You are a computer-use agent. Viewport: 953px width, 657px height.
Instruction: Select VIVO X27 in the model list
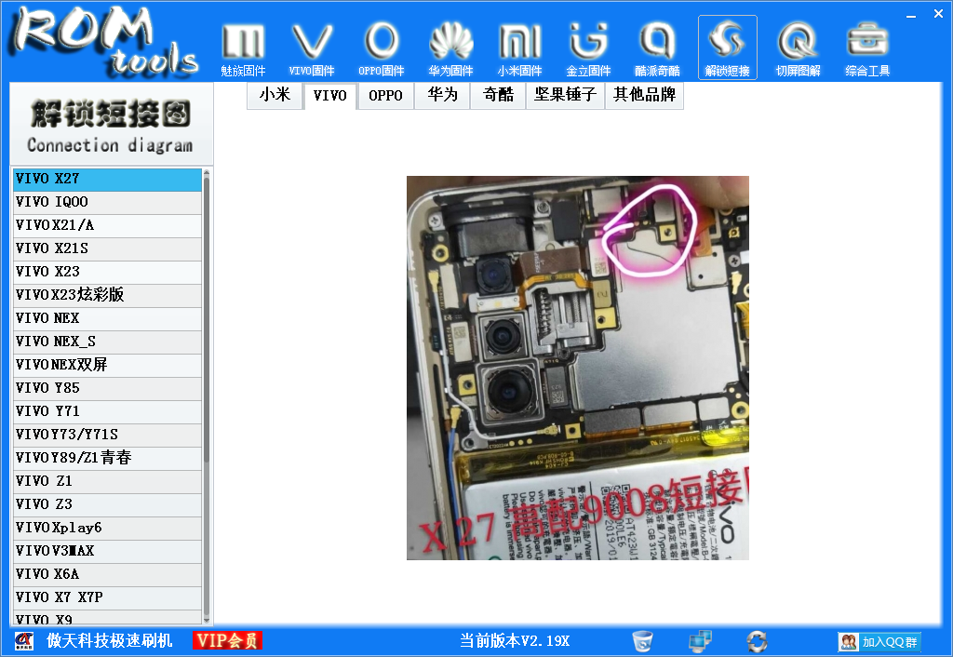[x=107, y=180]
